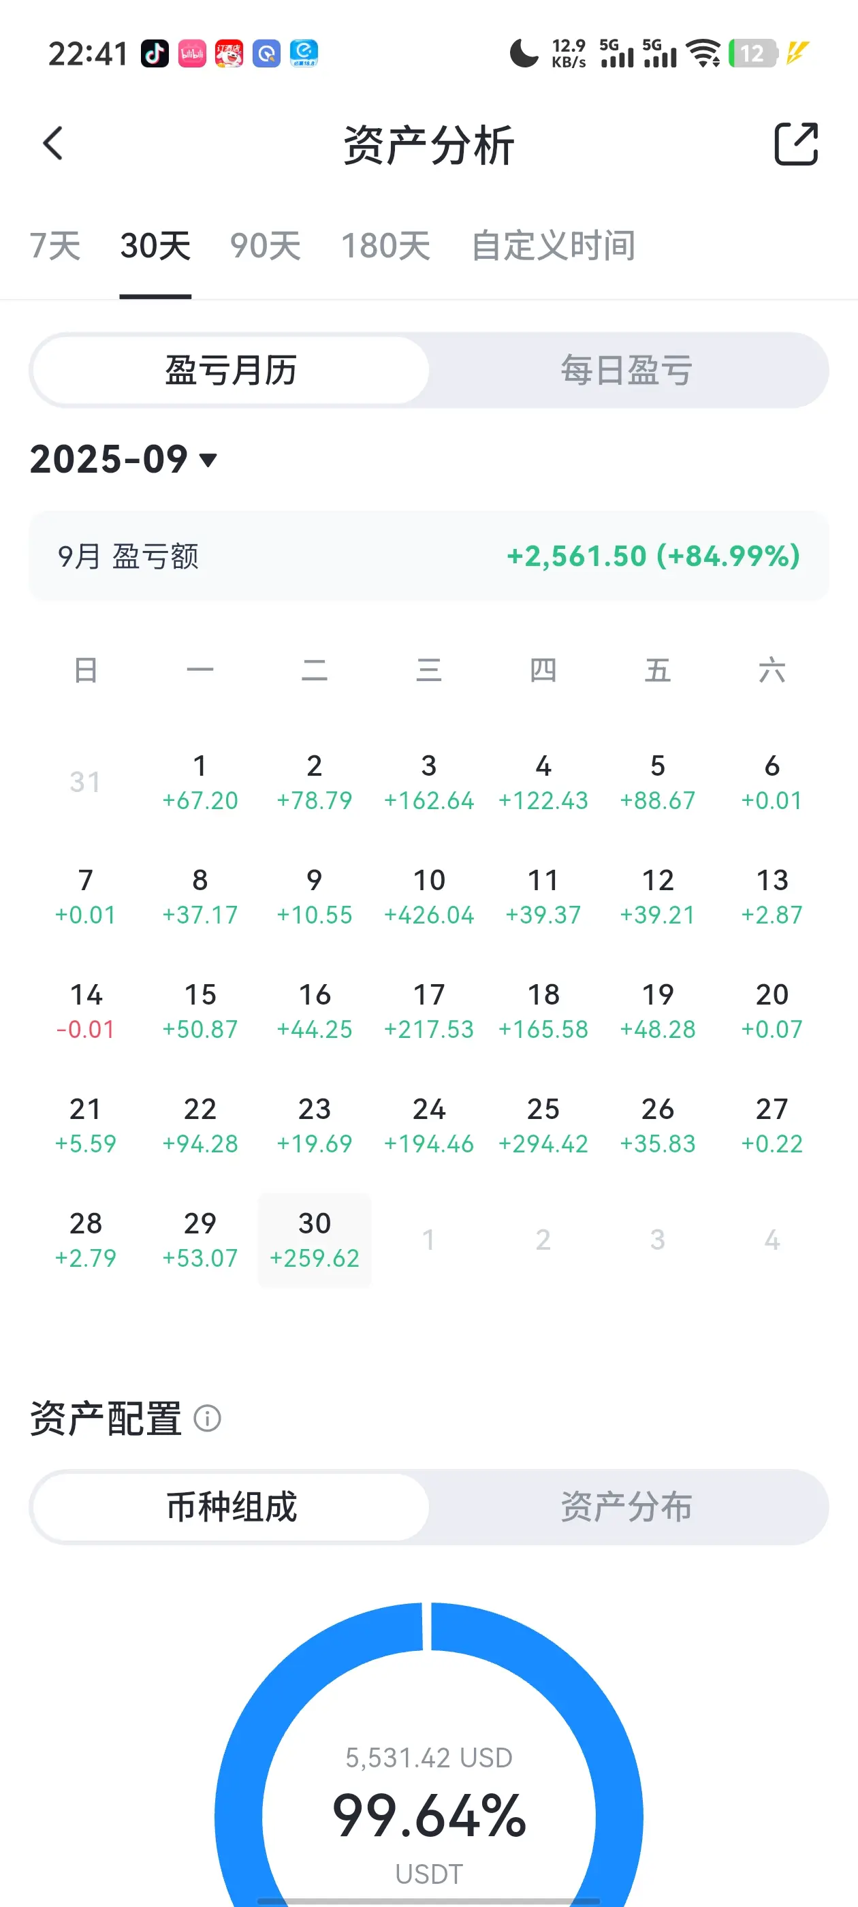This screenshot has width=858, height=1907.
Task: Select September 10 with +426.04
Action: 428,896
